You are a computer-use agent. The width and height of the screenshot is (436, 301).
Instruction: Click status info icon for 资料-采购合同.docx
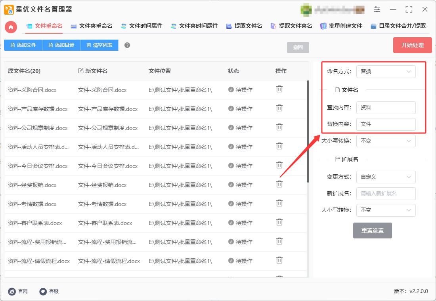[231, 90]
